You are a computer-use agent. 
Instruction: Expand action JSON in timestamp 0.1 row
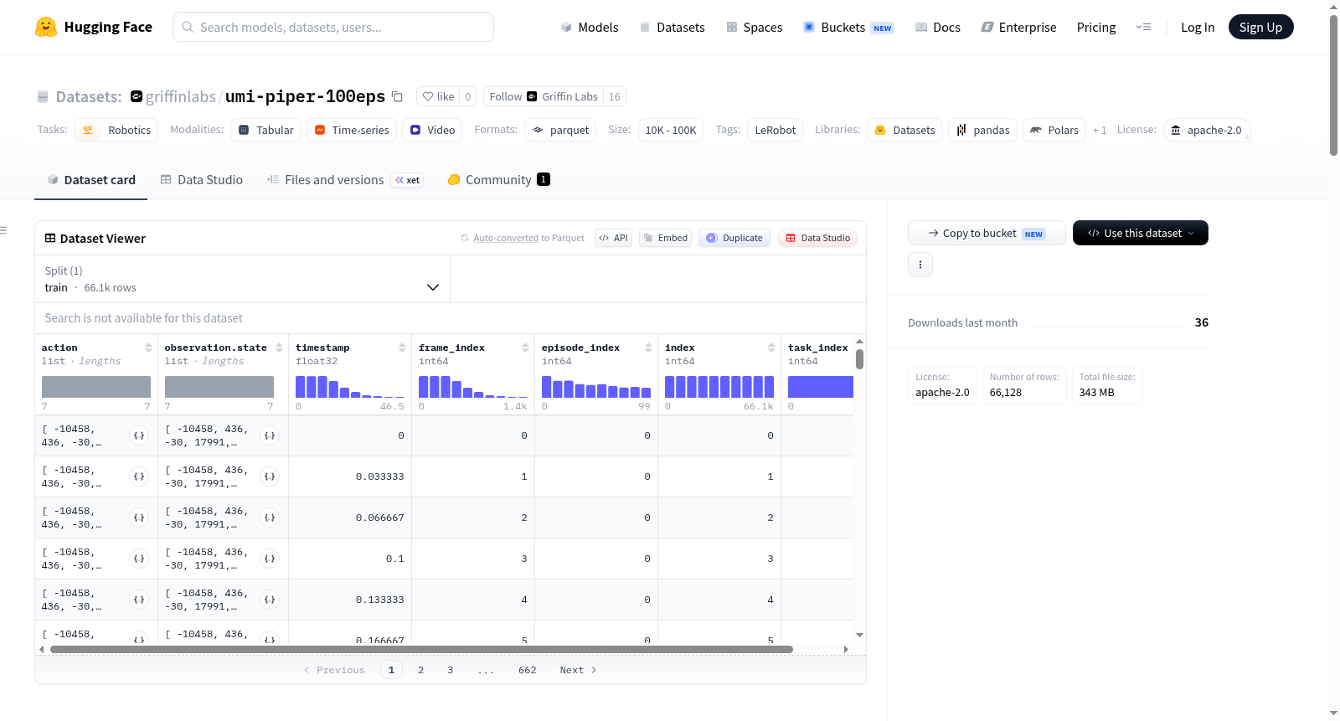pos(139,559)
